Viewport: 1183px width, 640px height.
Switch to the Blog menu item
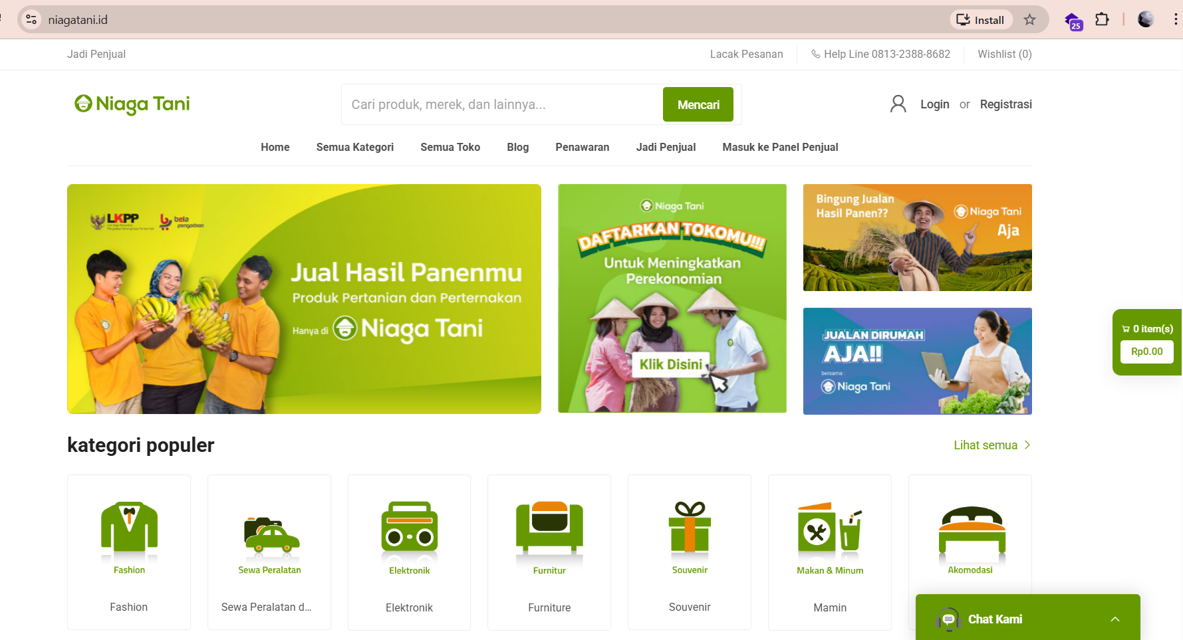pyautogui.click(x=517, y=147)
